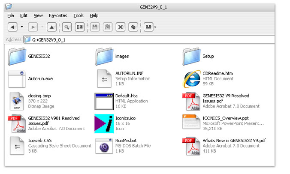Select the RunMe.bat batch file icon
Screen dimensions: 290x174
click(x=104, y=146)
